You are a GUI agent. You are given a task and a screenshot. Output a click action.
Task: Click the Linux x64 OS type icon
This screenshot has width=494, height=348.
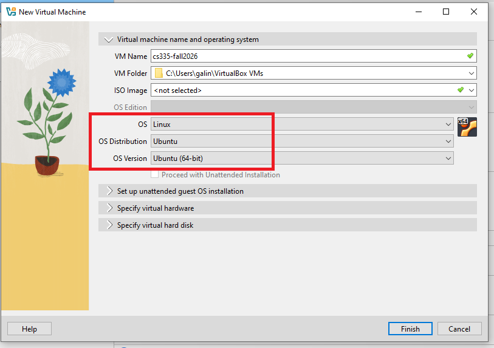[467, 127]
